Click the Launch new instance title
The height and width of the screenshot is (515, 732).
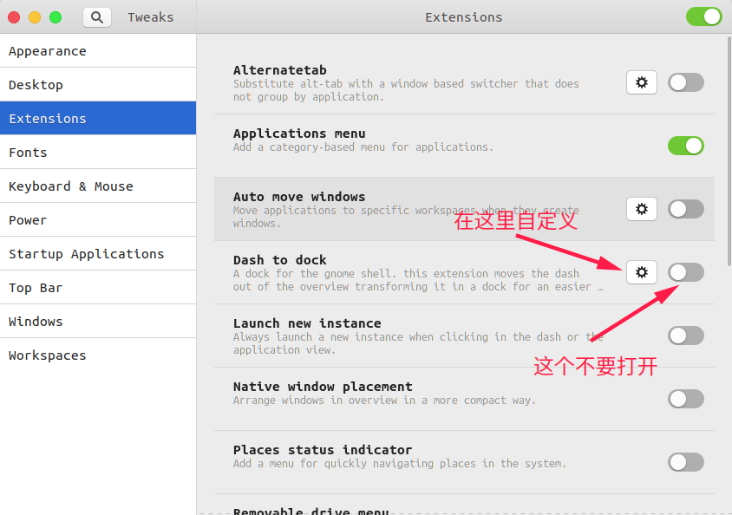307,323
